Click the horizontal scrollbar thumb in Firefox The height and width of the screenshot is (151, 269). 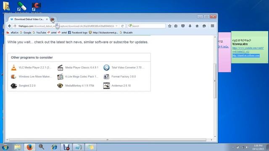pyautogui.click(x=108, y=140)
